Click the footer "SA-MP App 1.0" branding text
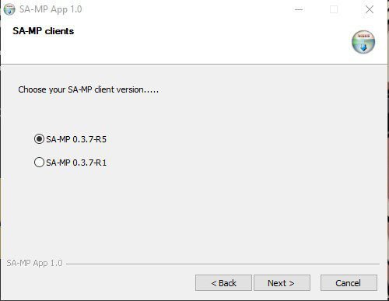389x301 pixels. [34, 263]
